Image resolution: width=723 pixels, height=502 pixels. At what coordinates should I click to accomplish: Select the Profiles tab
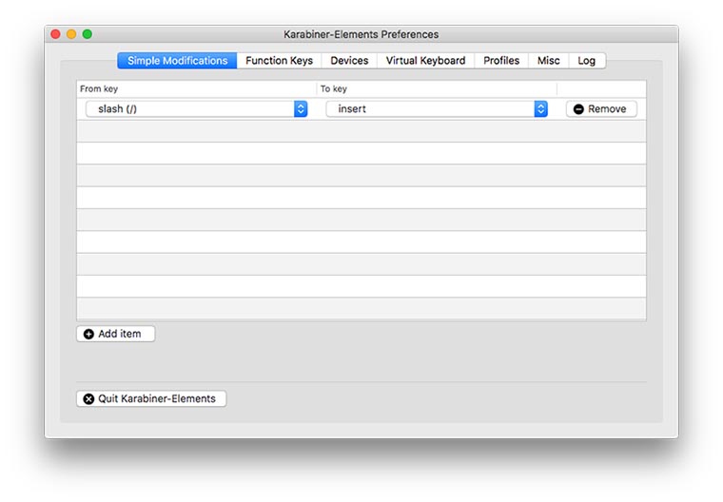coord(501,61)
